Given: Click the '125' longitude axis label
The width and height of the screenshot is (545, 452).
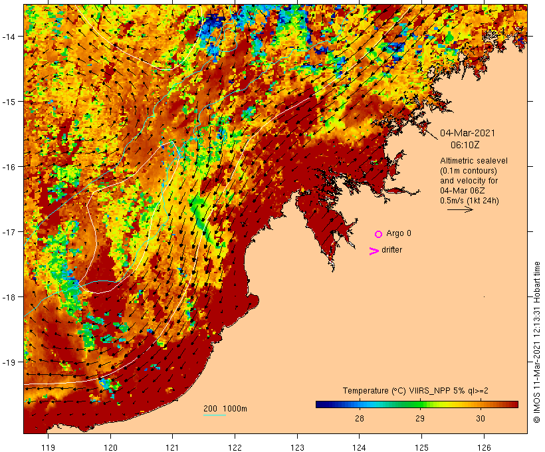Looking at the screenshot, I should tap(421, 447).
